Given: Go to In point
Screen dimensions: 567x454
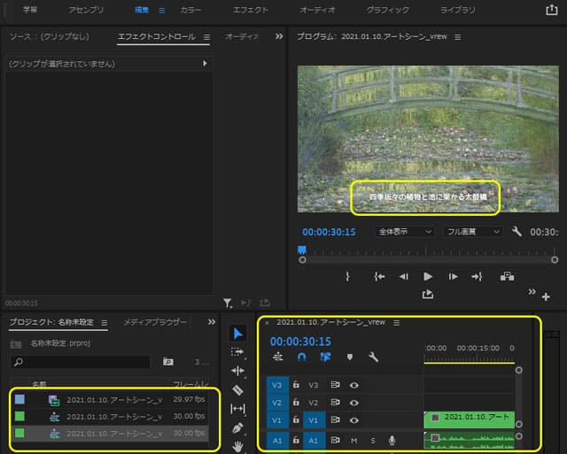Looking at the screenshot, I should click(x=379, y=277).
